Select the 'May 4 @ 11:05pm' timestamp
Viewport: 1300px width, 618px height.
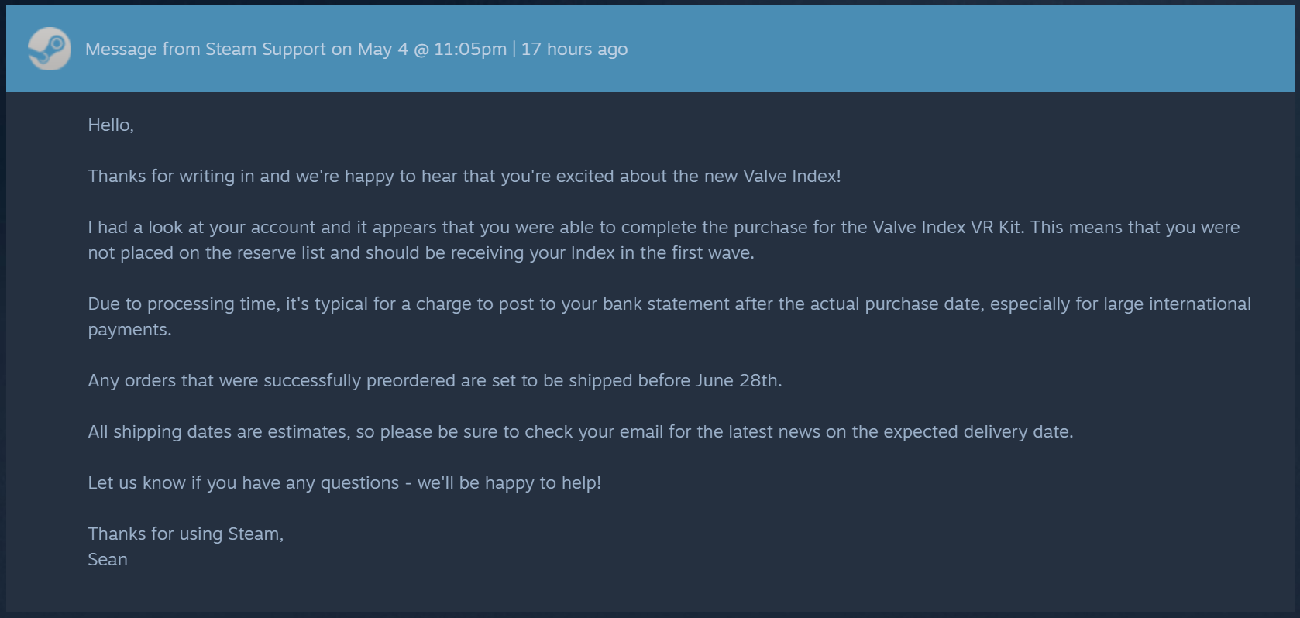[432, 49]
